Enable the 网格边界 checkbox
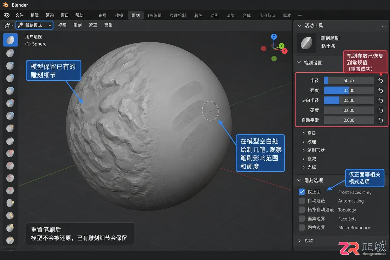 click(302, 227)
